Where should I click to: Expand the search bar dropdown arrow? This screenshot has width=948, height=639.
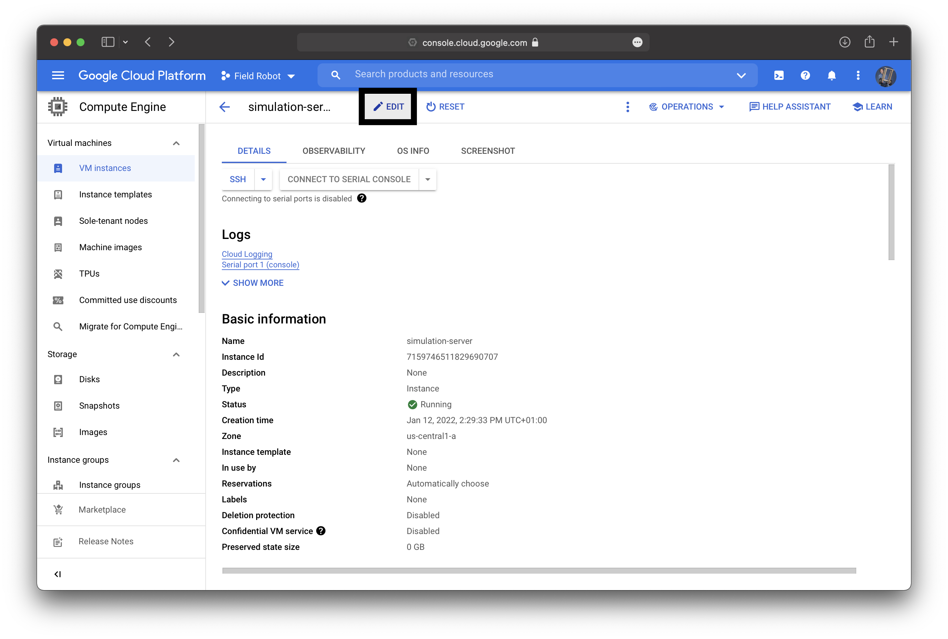[x=741, y=75]
